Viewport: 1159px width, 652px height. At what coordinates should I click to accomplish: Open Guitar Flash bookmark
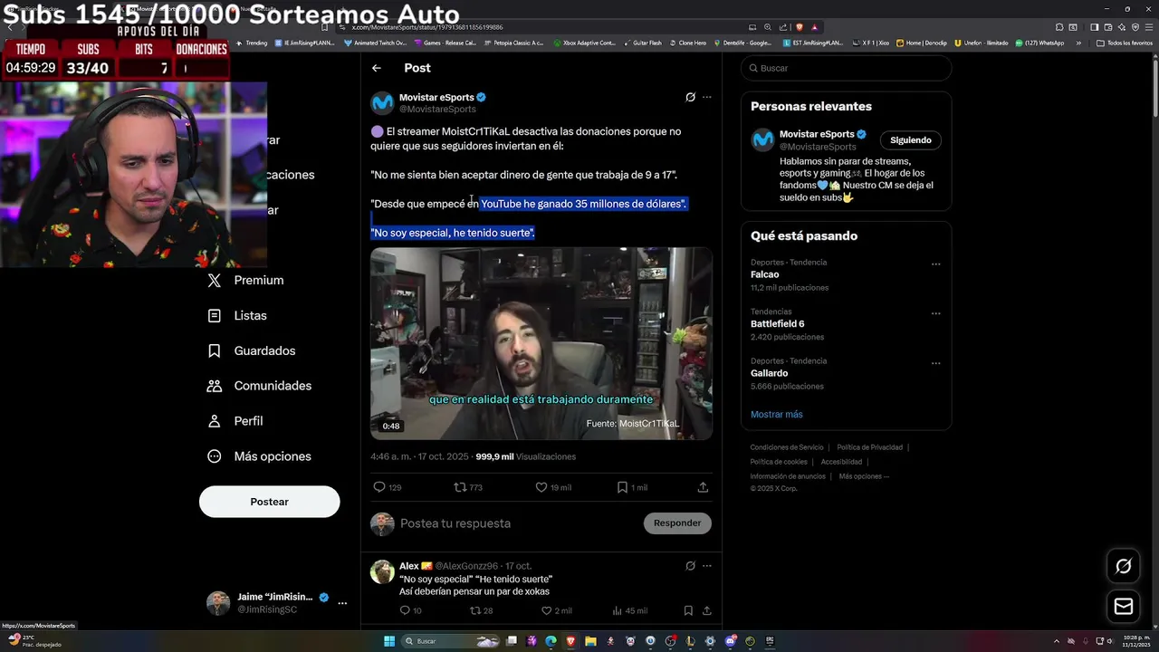tap(642, 43)
